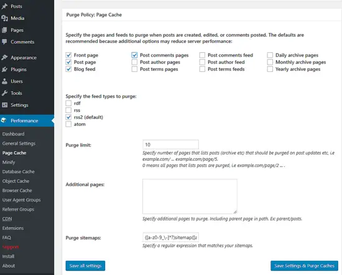Open the FAQ submenu
Viewport: 342px width, 275px height.
click(x=7, y=237)
